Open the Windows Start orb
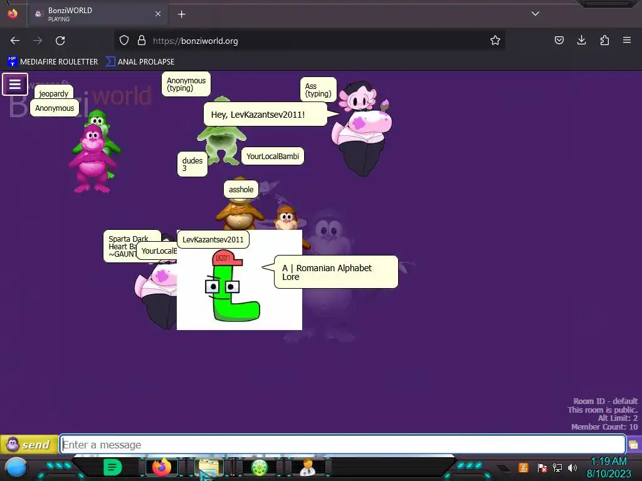Screen dimensions: 642x481 coord(16,467)
